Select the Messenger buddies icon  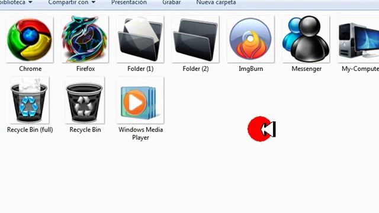tap(306, 39)
